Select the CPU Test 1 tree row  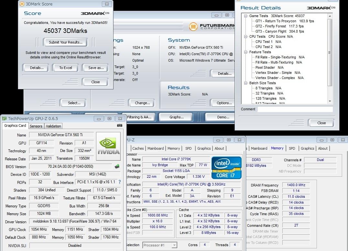click(268, 42)
